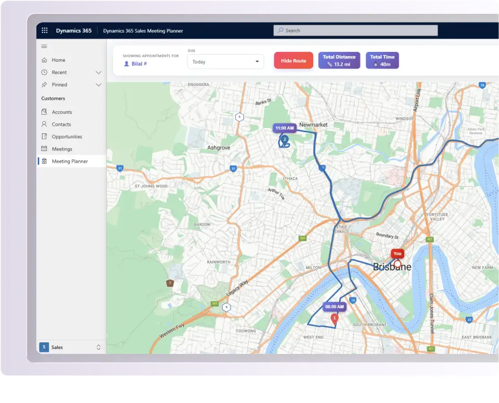Select map pin number 2 near Newmarket
The height and width of the screenshot is (403, 499).
(x=285, y=139)
